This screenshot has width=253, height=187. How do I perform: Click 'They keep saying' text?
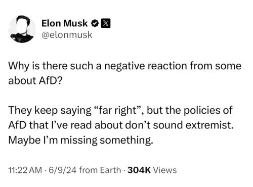(50, 110)
